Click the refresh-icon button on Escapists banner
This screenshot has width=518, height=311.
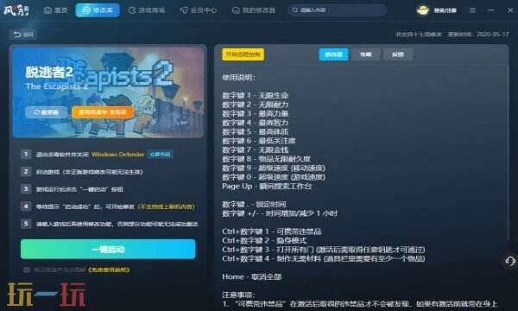point(47,112)
